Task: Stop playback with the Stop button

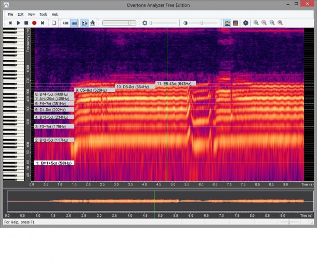Action: [27, 23]
